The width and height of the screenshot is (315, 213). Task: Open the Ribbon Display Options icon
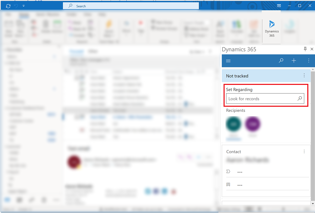point(279,6)
